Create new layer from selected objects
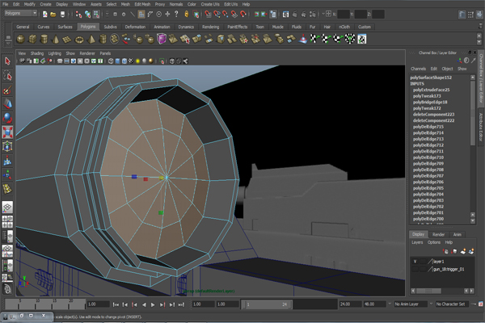The image size is (485, 323). [x=471, y=252]
